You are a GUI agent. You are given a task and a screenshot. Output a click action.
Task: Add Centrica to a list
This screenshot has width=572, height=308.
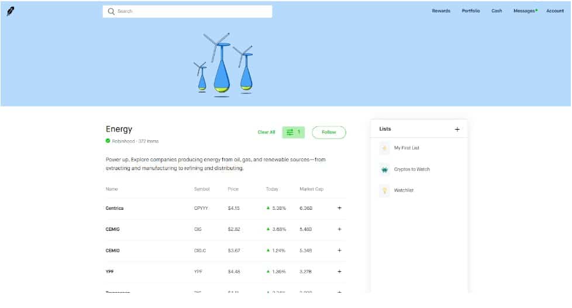coord(339,208)
